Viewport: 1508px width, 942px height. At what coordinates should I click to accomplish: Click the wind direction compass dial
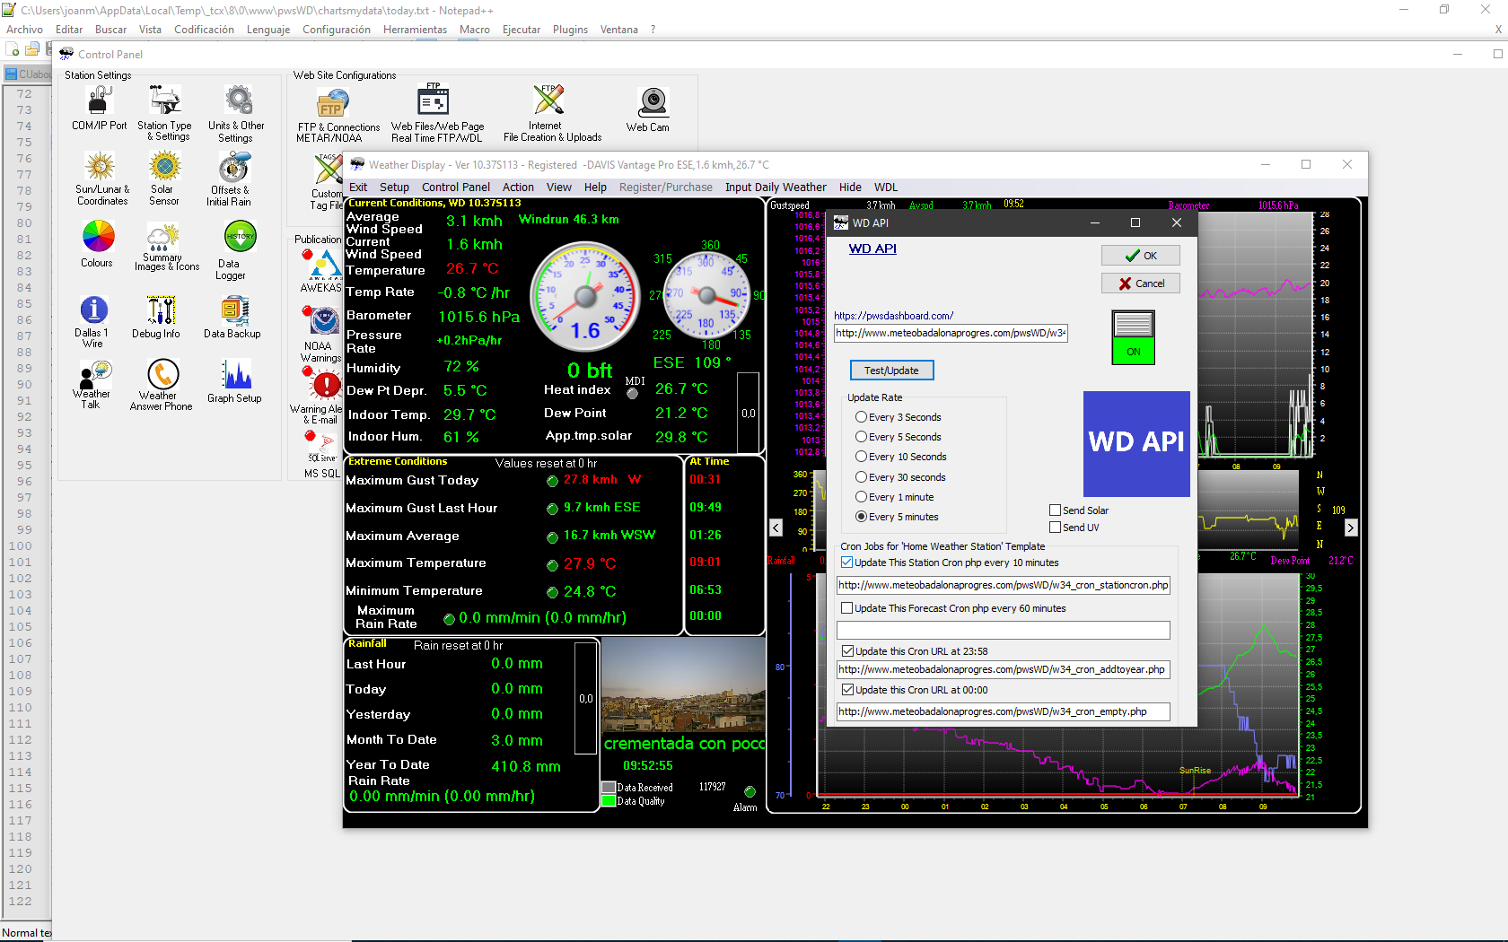[706, 295]
